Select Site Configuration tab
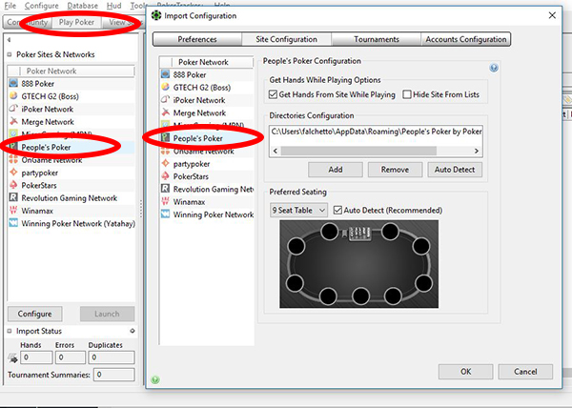572x408 pixels. (286, 39)
